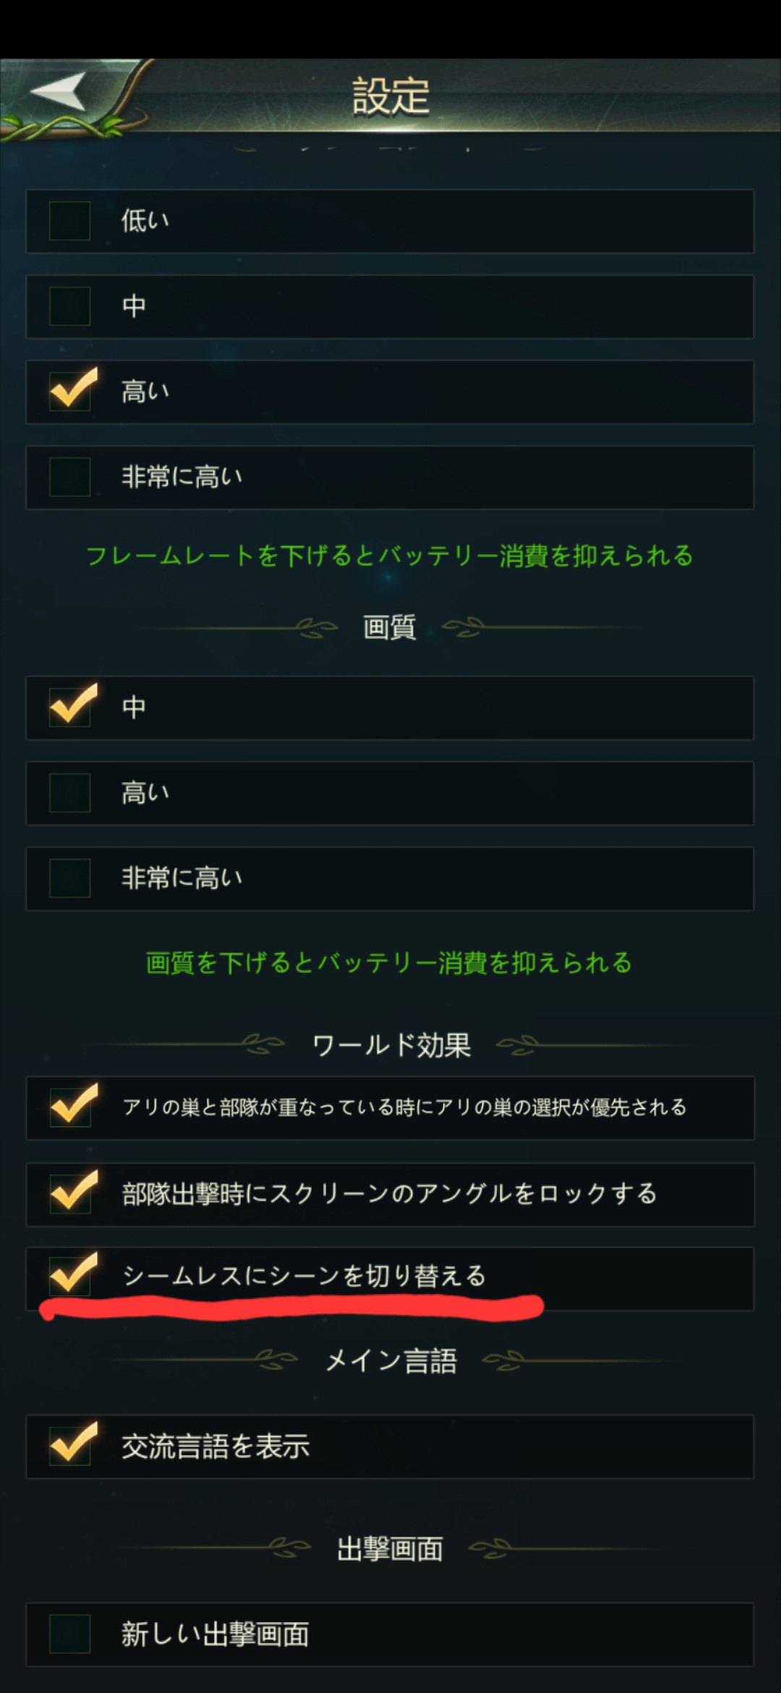Click green 画質 battery hint text
Screen dimensions: 781x1693
(x=389, y=963)
